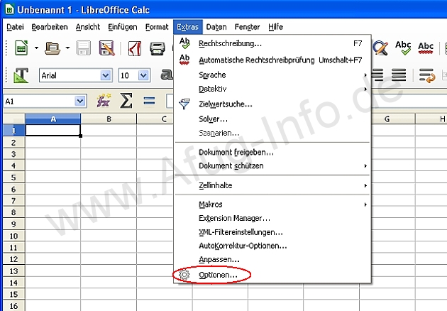Open AutoKorrektur-Optionen... entry
Viewport: 447px width, 311px height.
(x=272, y=246)
